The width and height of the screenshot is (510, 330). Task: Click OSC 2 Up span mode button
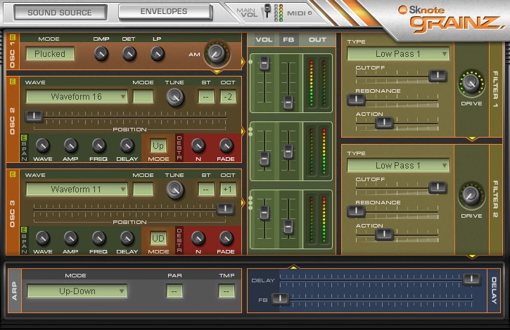(158, 146)
